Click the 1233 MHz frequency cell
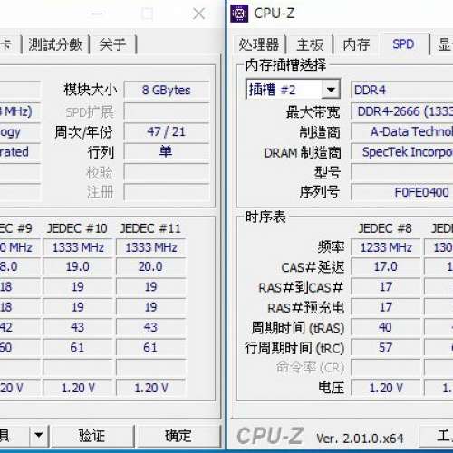The height and width of the screenshot is (453, 453). pyautogui.click(x=386, y=247)
